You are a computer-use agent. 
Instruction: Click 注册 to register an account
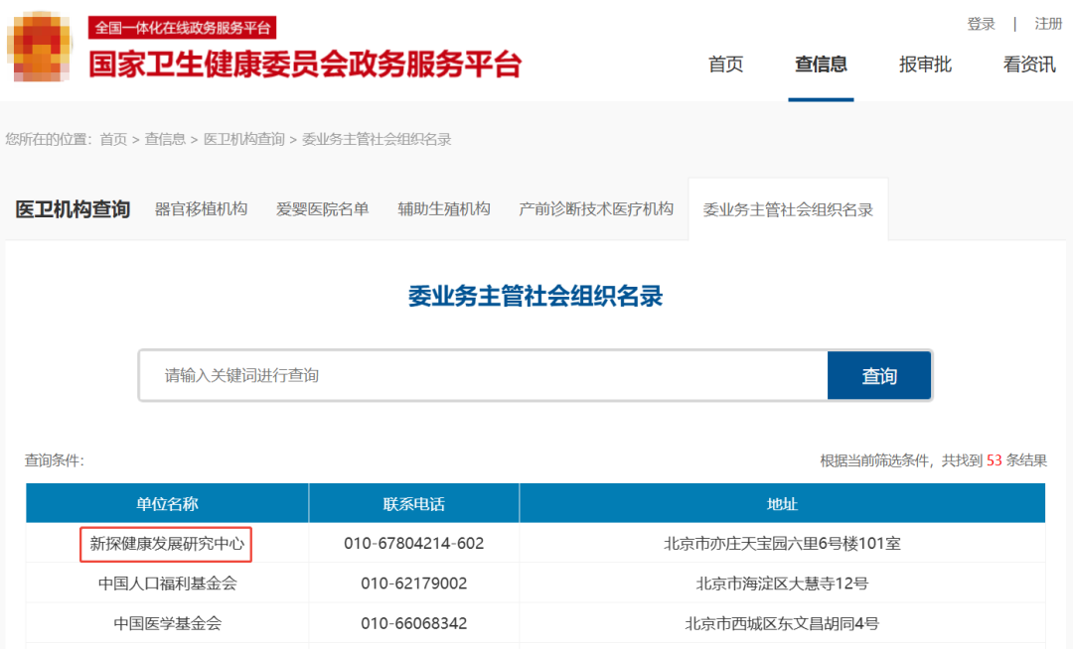click(1047, 23)
